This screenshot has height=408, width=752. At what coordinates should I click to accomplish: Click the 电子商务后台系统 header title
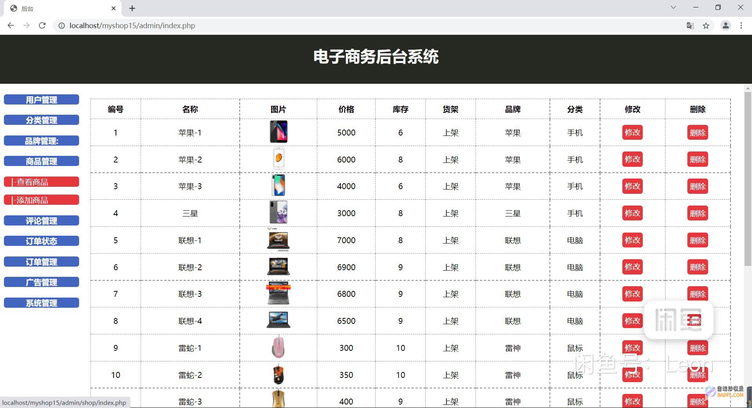(376, 57)
